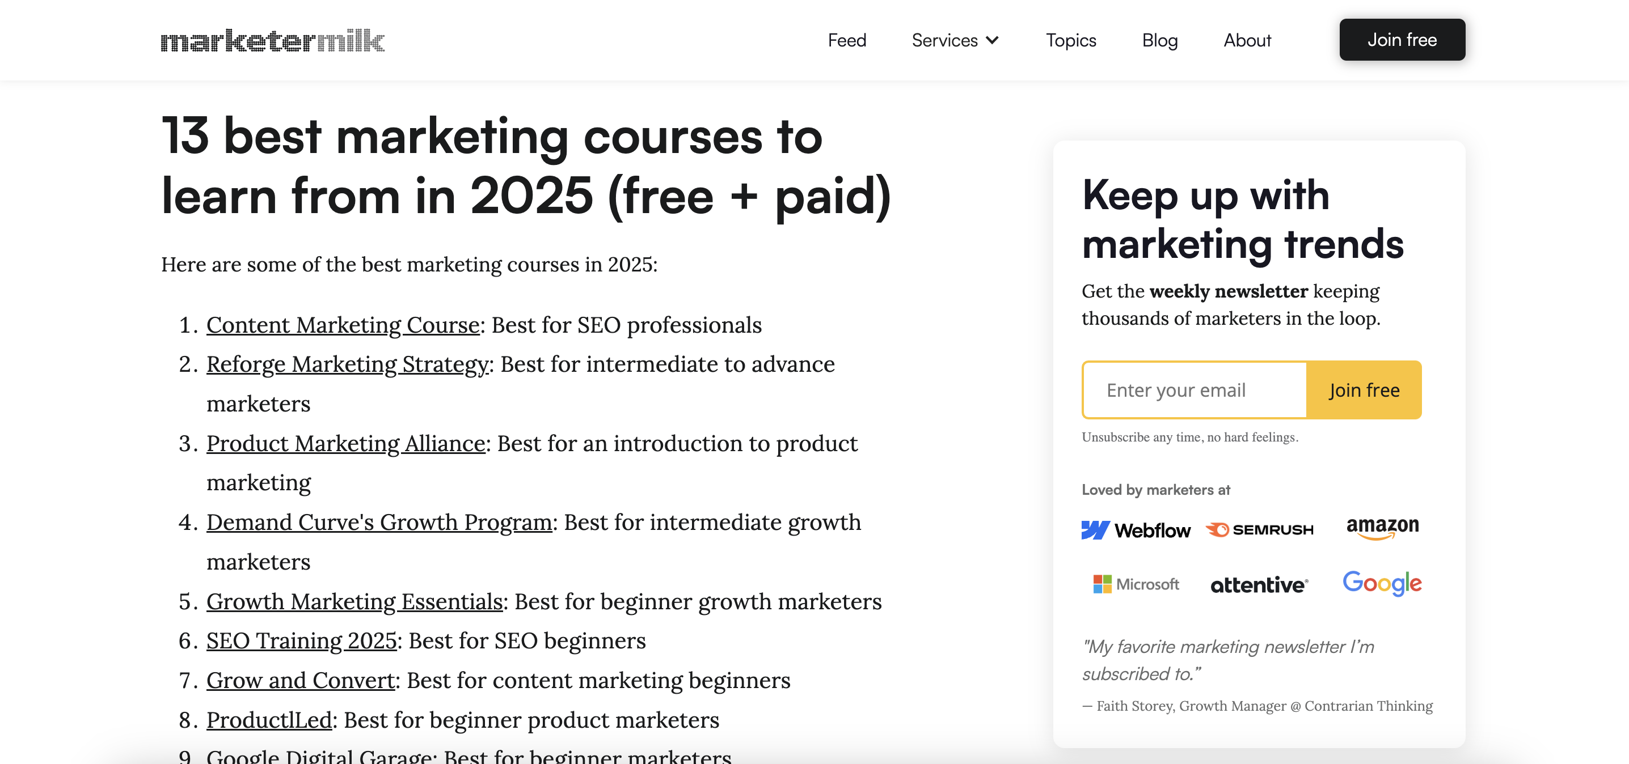Click the marketermilk logo
Image resolution: width=1629 pixels, height=764 pixels.
(x=271, y=40)
